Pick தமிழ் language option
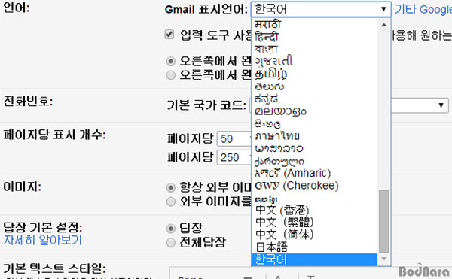Screen dimensions: 452x279 click(271, 74)
